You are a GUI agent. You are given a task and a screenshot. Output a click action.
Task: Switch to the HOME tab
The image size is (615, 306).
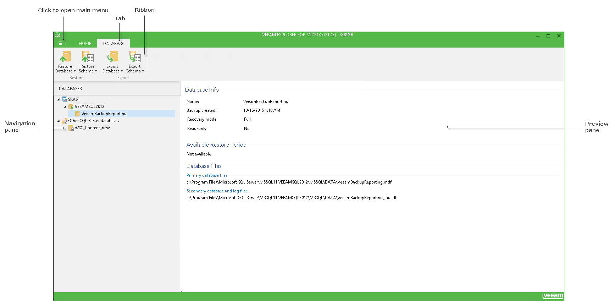point(85,44)
